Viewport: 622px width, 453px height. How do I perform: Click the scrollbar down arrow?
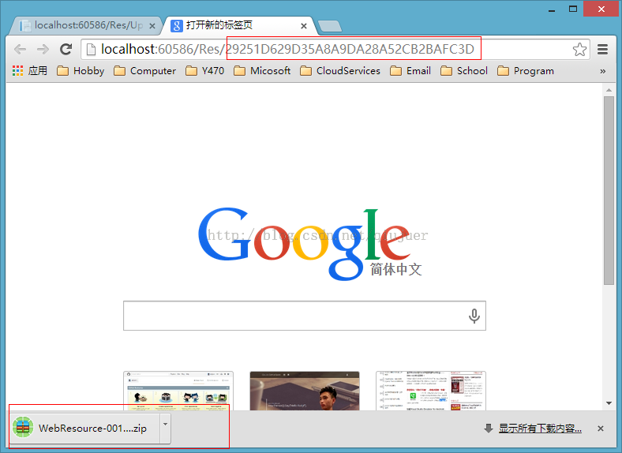click(x=609, y=403)
